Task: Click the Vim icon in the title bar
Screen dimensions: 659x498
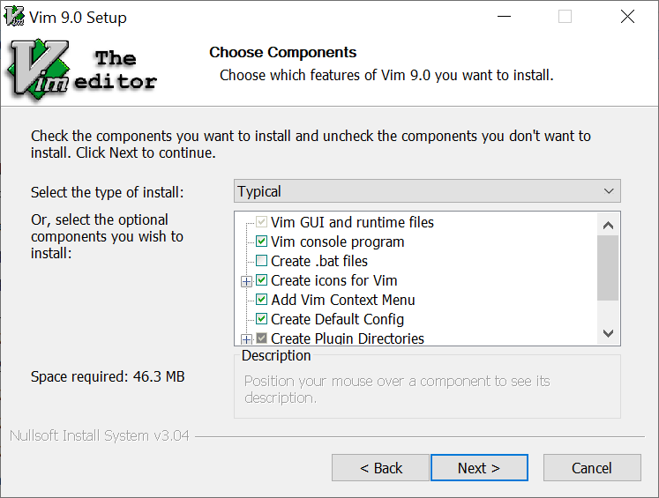Action: pos(14,17)
